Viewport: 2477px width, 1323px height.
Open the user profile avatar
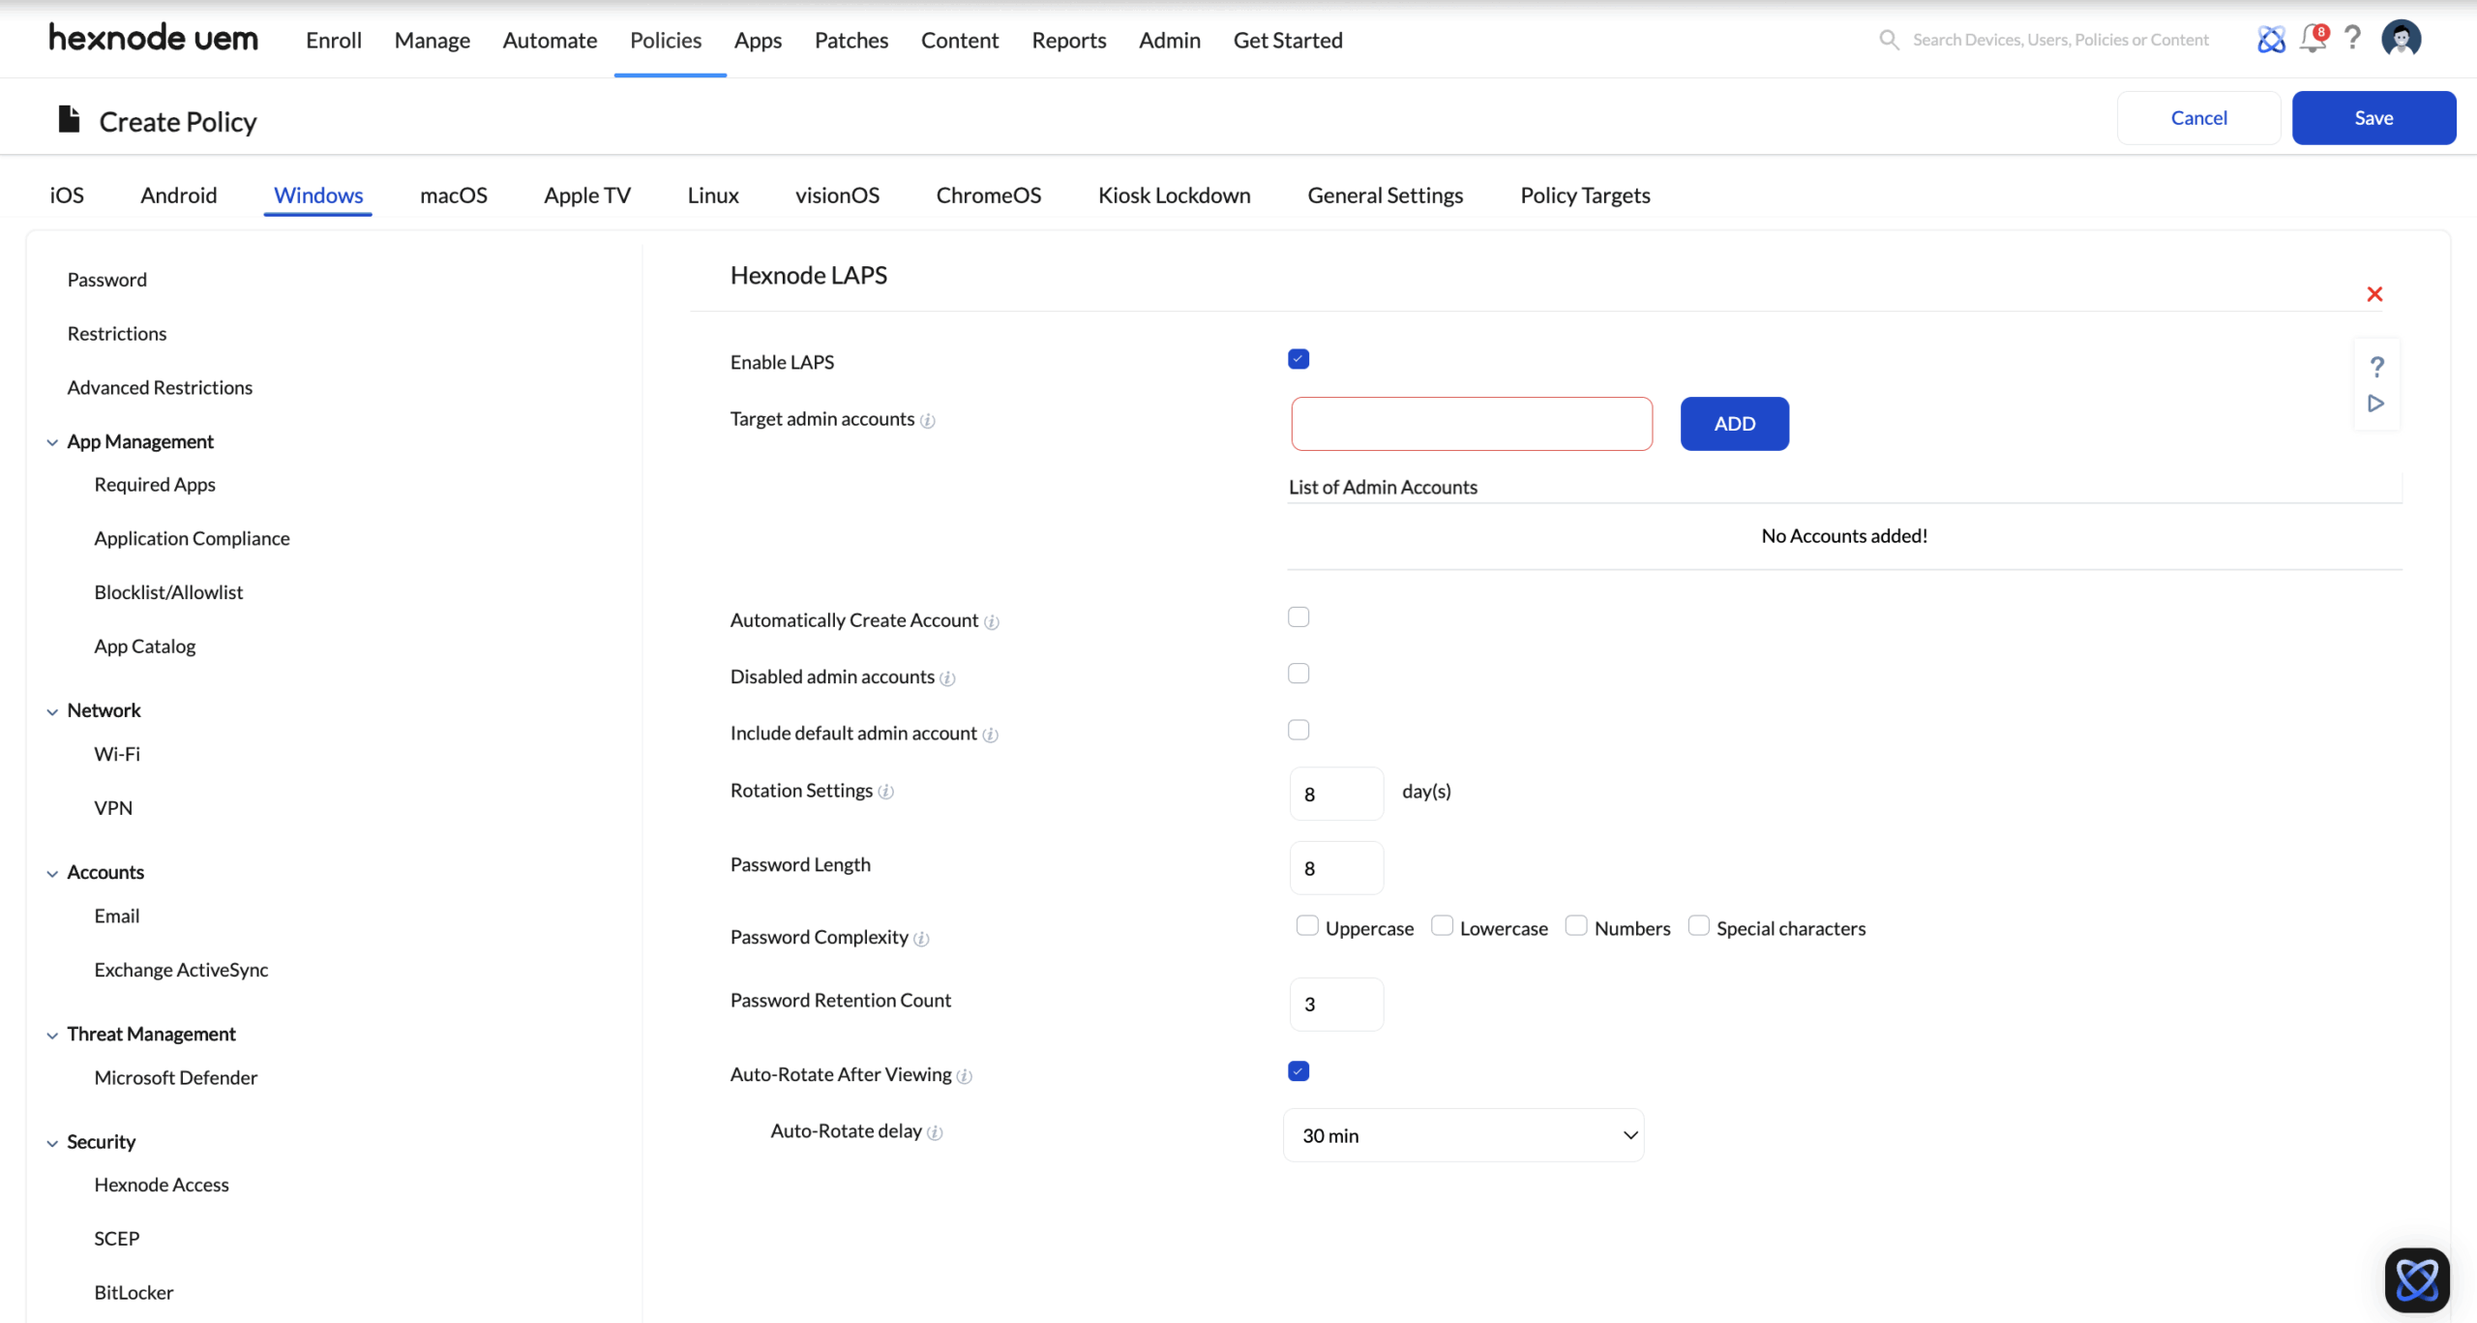[x=2401, y=39]
